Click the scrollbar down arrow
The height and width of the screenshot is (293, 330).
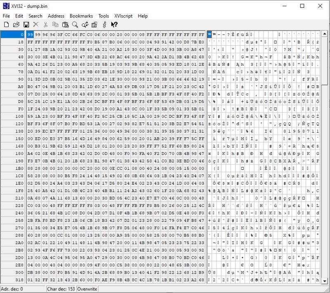click(x=325, y=281)
